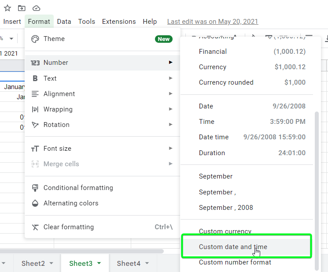This screenshot has height=272, width=328.
Task: Open the Sheet2 tab dropdown arrow
Action: click(52, 264)
